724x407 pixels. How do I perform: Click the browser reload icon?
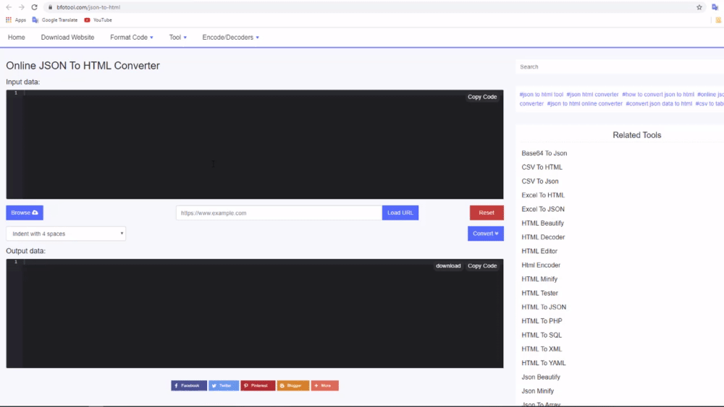tap(34, 7)
